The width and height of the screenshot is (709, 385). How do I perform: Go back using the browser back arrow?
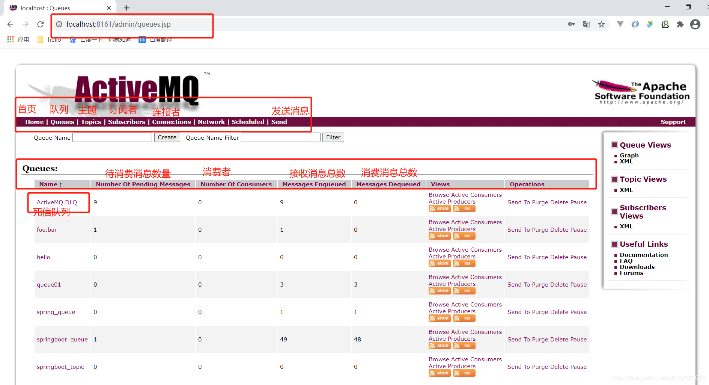coord(10,24)
